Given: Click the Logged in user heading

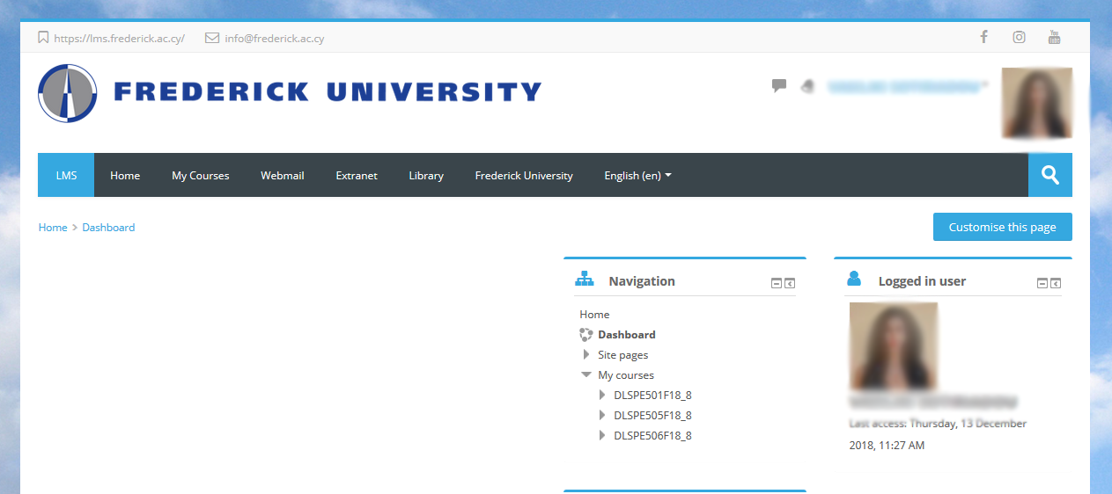Looking at the screenshot, I should (x=922, y=281).
